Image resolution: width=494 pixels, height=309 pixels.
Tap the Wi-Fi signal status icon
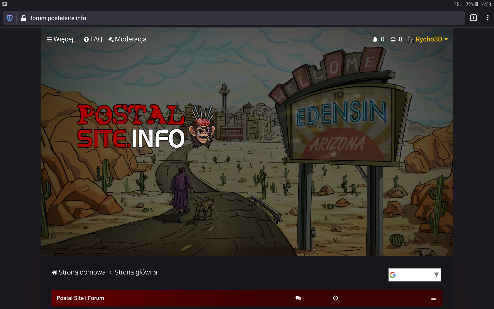click(457, 4)
